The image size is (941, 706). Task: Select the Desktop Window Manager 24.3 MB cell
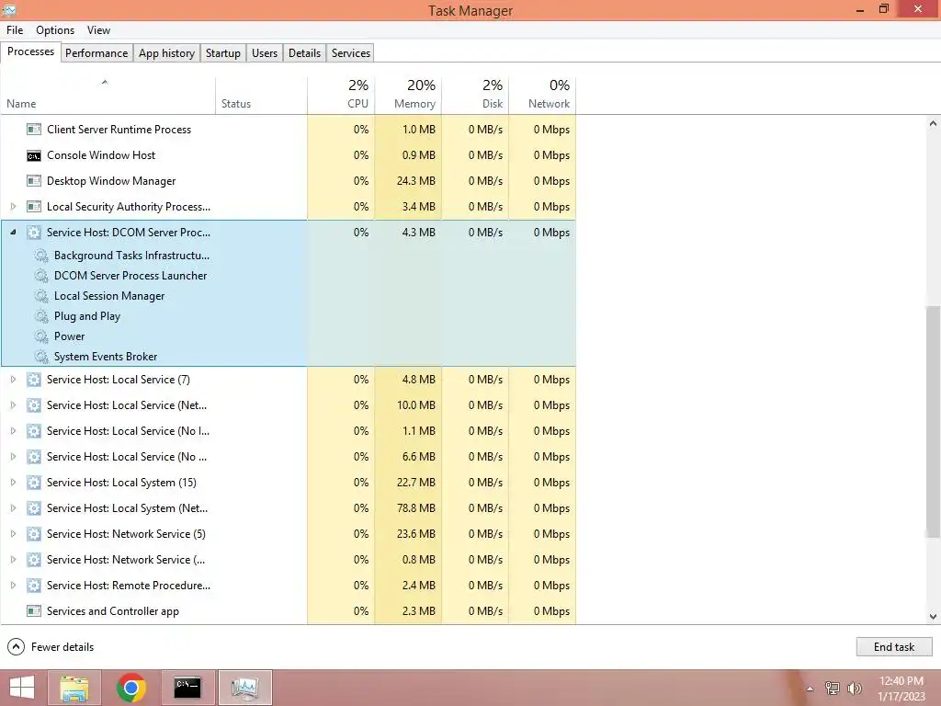coord(408,181)
